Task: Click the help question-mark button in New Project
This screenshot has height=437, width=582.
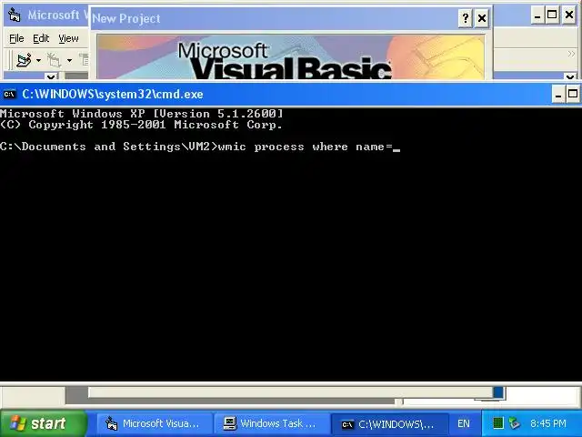Action: tap(466, 18)
